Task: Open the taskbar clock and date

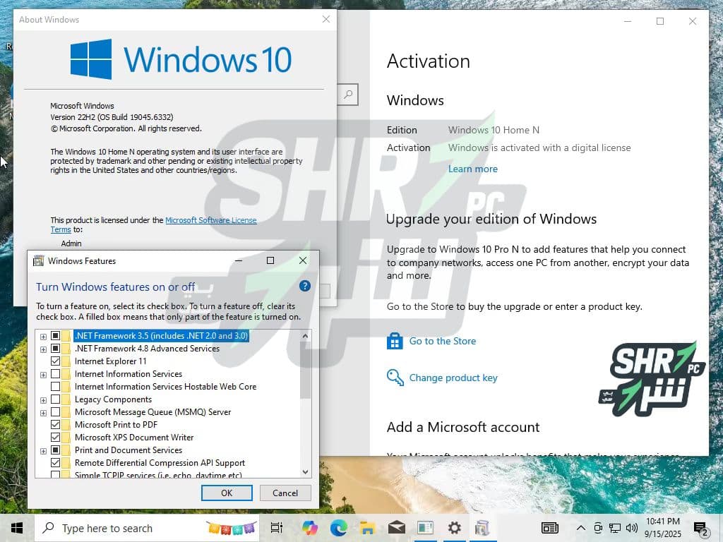Action: (662, 528)
